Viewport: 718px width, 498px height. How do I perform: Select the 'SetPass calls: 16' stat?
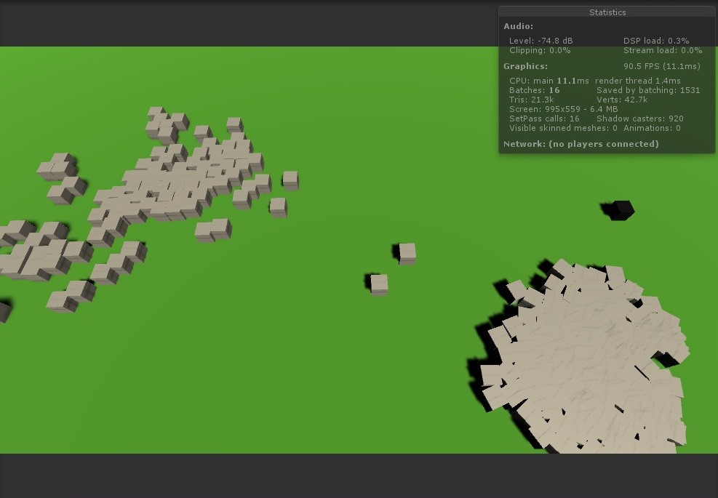(x=544, y=119)
